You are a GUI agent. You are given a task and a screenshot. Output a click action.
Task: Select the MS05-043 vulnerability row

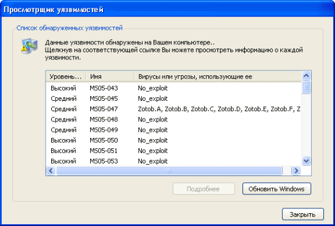click(174, 88)
